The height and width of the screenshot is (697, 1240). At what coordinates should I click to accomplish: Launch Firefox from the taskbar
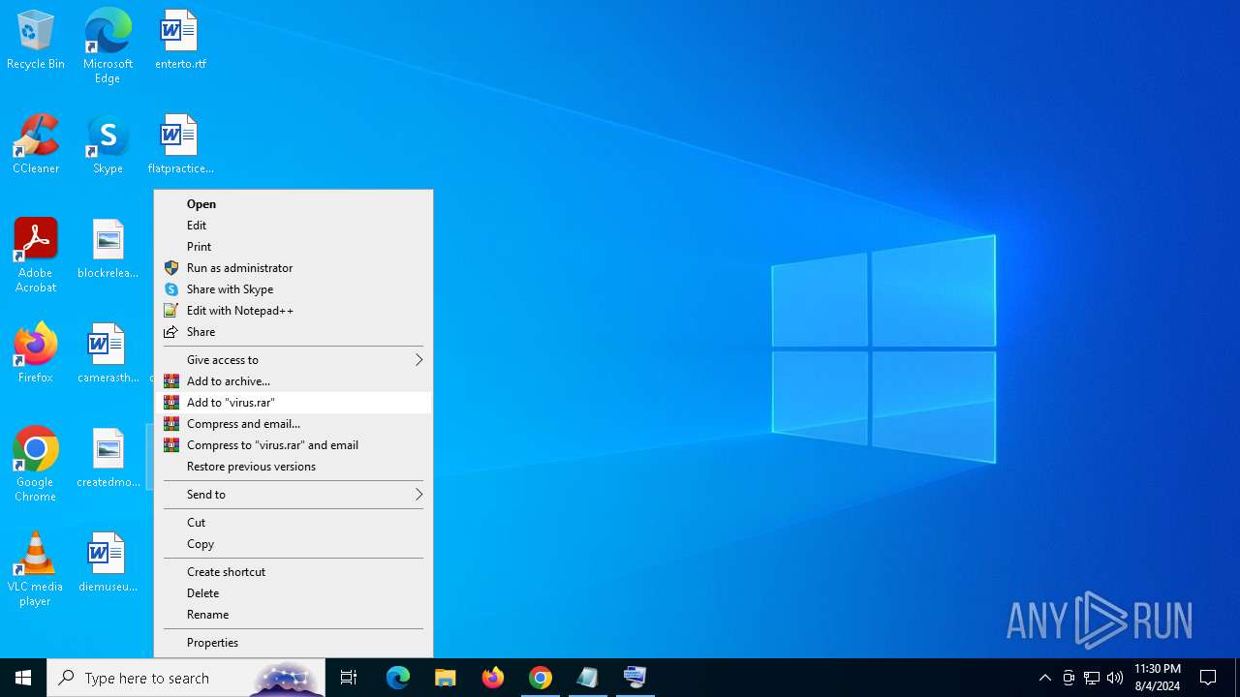(x=492, y=678)
